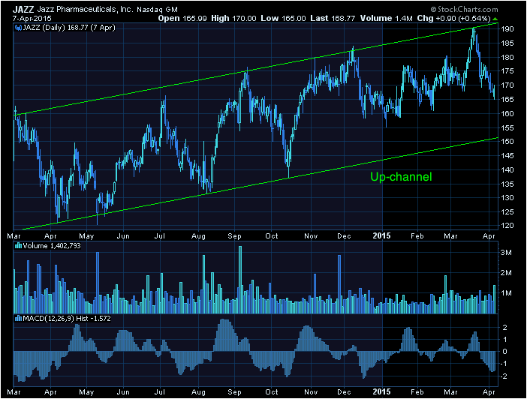Click the bold JAZZ ticker symbol in header
This screenshot has width=527, height=399.
(23, 10)
